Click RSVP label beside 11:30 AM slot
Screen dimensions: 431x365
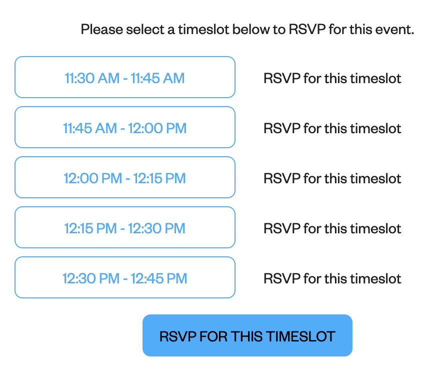(332, 78)
